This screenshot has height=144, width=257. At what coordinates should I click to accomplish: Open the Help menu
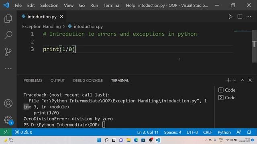pos(131,5)
